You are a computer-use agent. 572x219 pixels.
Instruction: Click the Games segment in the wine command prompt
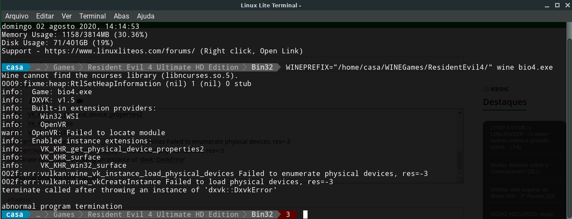64,68
